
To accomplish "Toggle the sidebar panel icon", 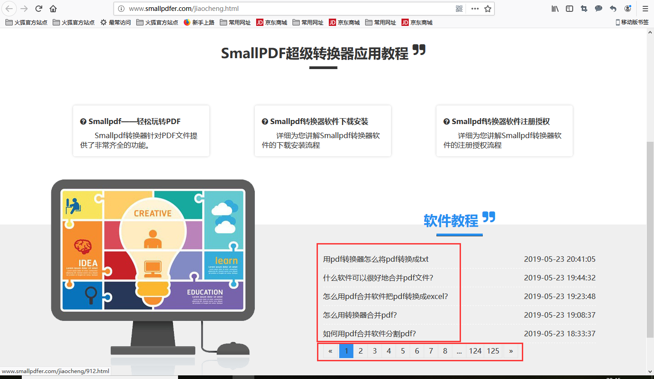I will coord(570,9).
